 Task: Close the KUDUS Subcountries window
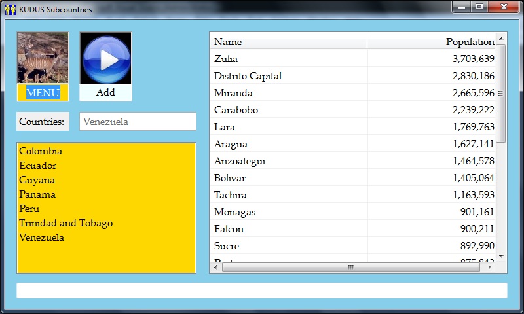504,7
